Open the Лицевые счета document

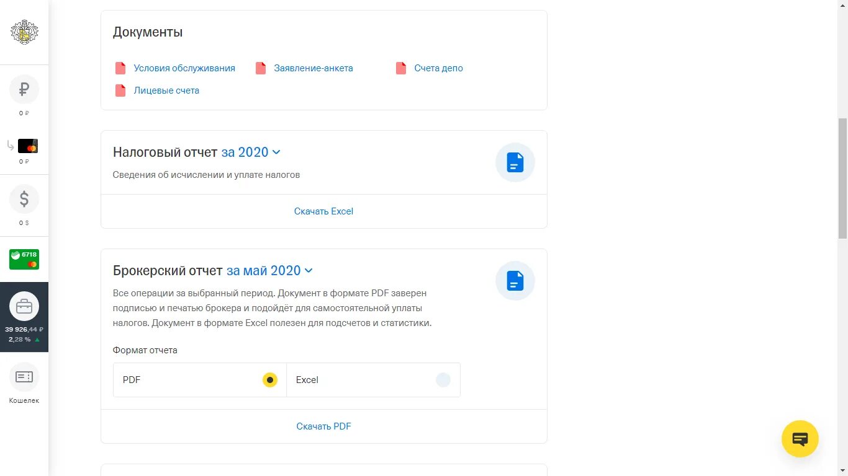tap(166, 90)
